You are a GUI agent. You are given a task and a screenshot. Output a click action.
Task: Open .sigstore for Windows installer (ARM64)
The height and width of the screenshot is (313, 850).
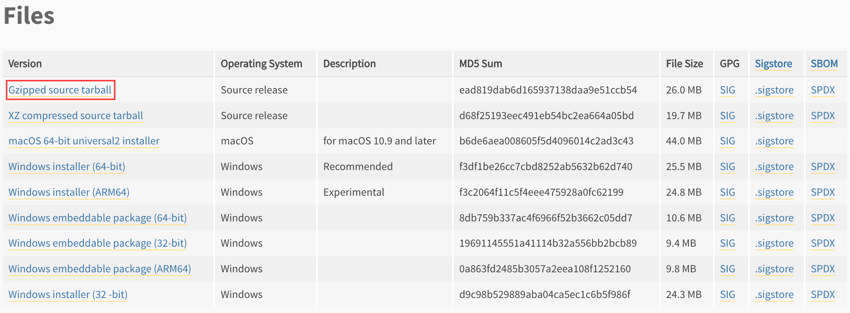(774, 192)
